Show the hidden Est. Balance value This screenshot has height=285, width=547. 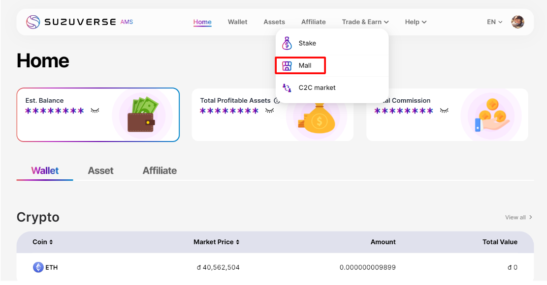[95, 111]
